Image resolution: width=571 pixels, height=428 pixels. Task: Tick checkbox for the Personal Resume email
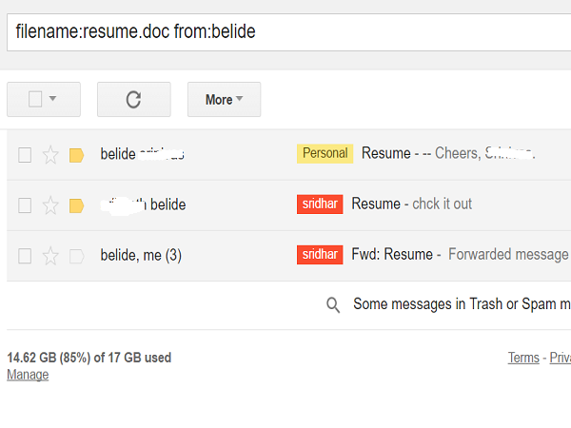(25, 155)
